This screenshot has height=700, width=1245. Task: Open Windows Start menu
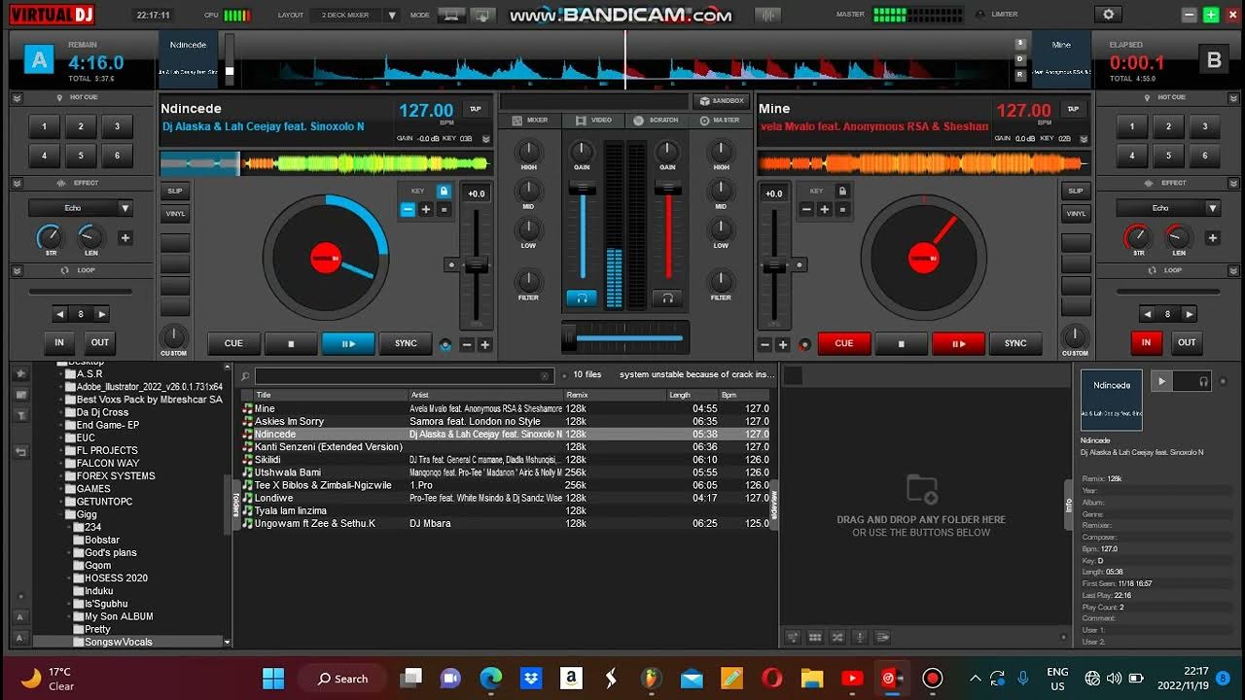[273, 678]
